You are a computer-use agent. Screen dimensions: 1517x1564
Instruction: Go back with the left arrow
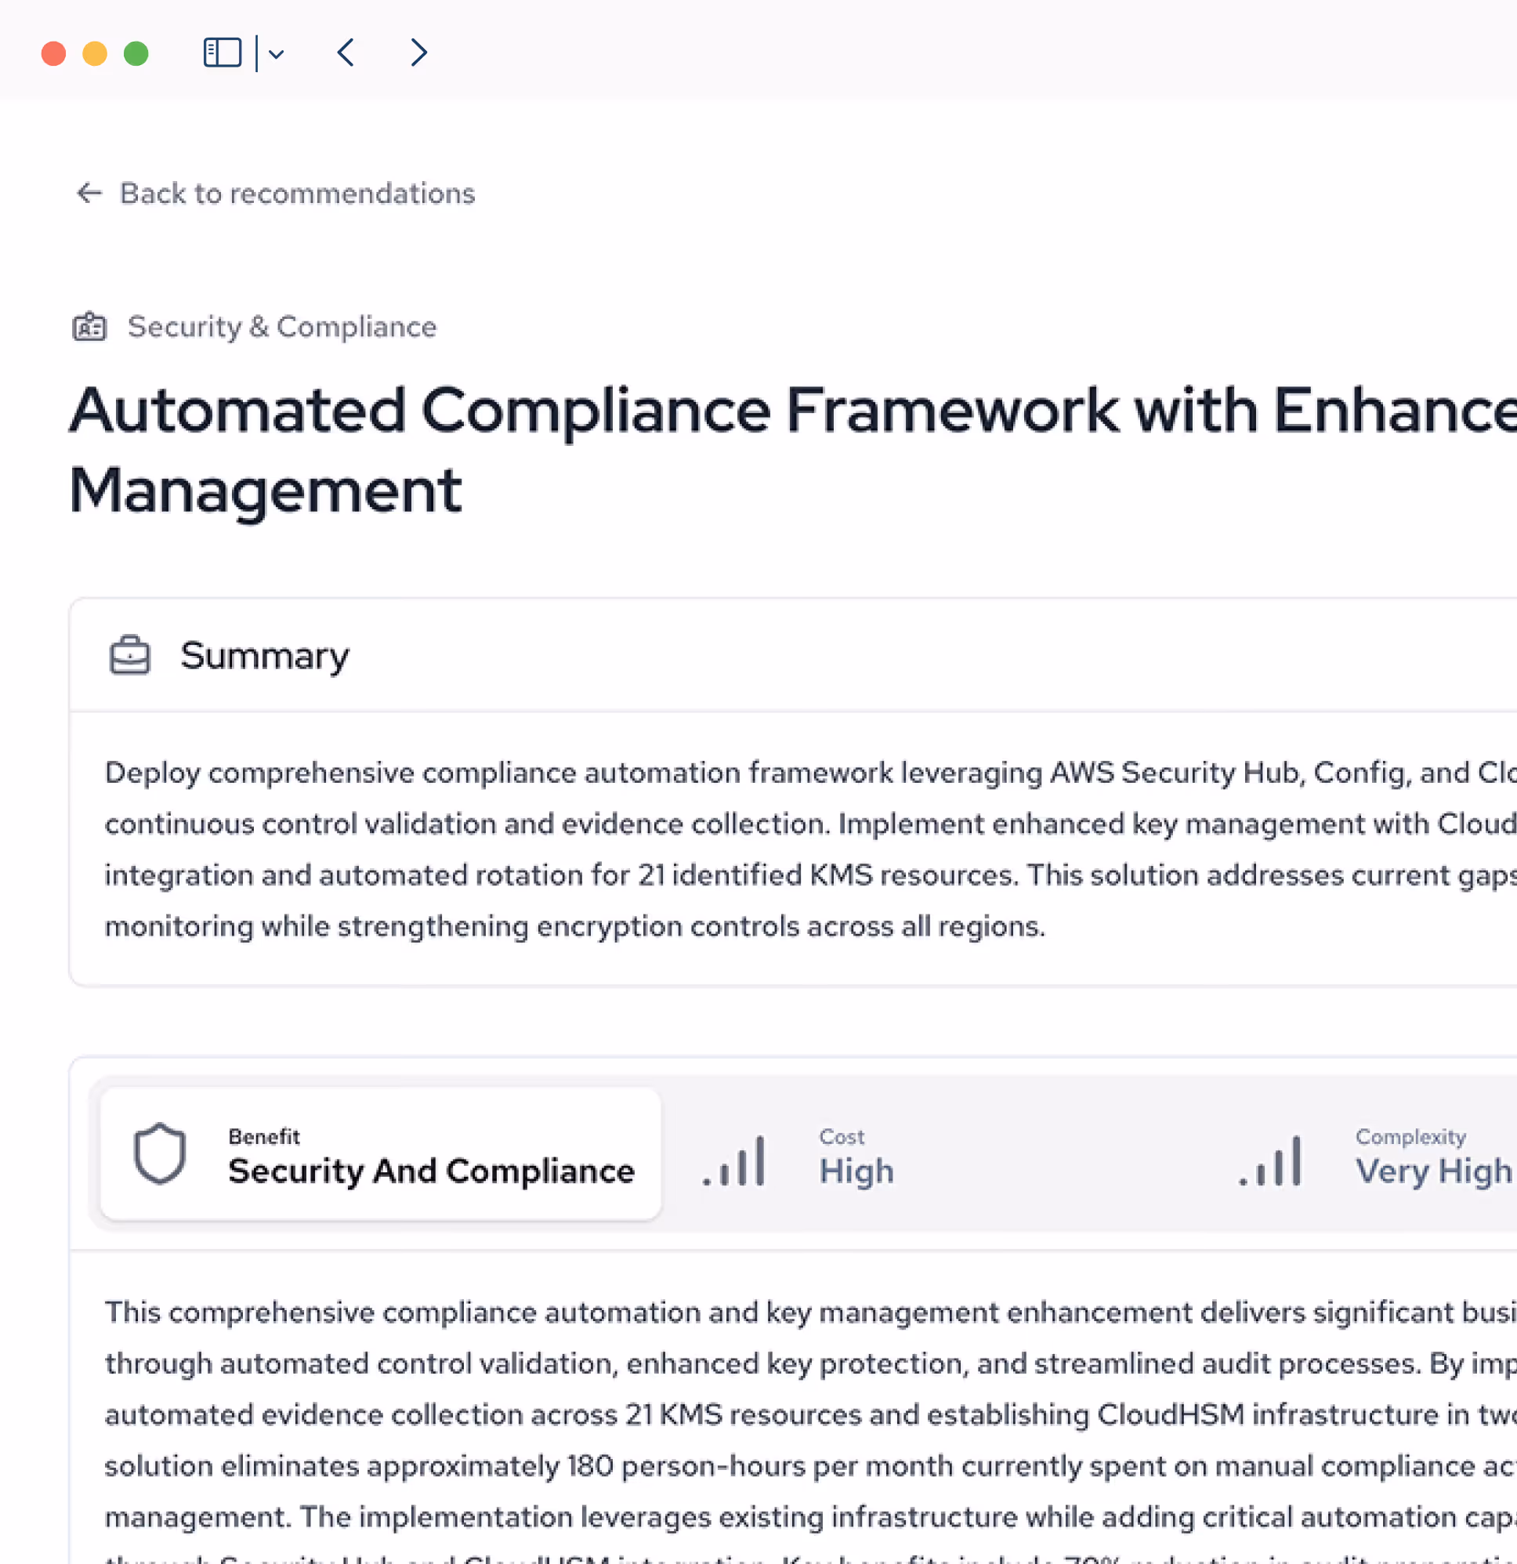tap(346, 52)
